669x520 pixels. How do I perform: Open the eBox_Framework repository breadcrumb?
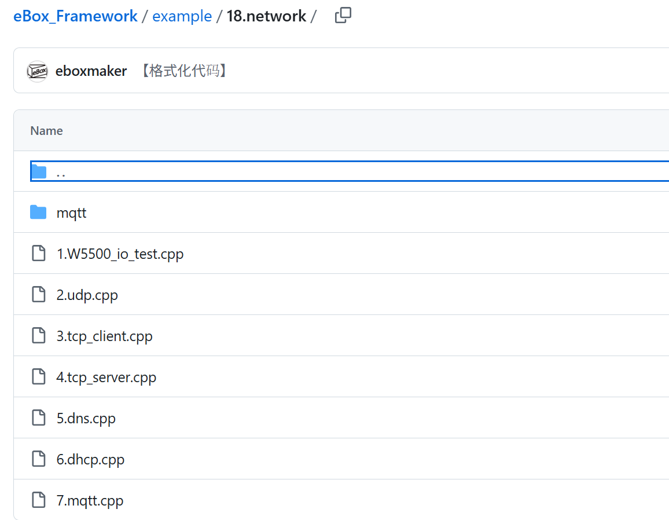coord(75,16)
